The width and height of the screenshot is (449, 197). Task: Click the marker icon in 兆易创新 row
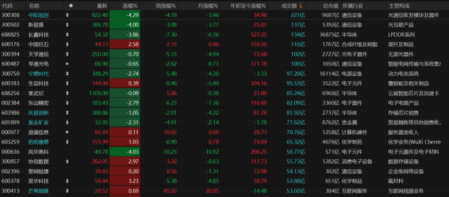[67, 113]
